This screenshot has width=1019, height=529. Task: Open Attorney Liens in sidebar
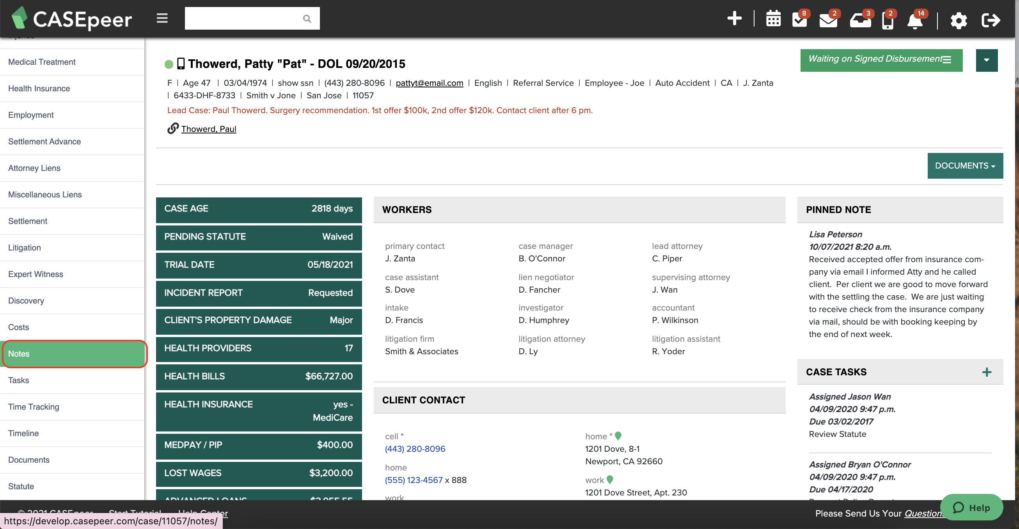click(72, 168)
